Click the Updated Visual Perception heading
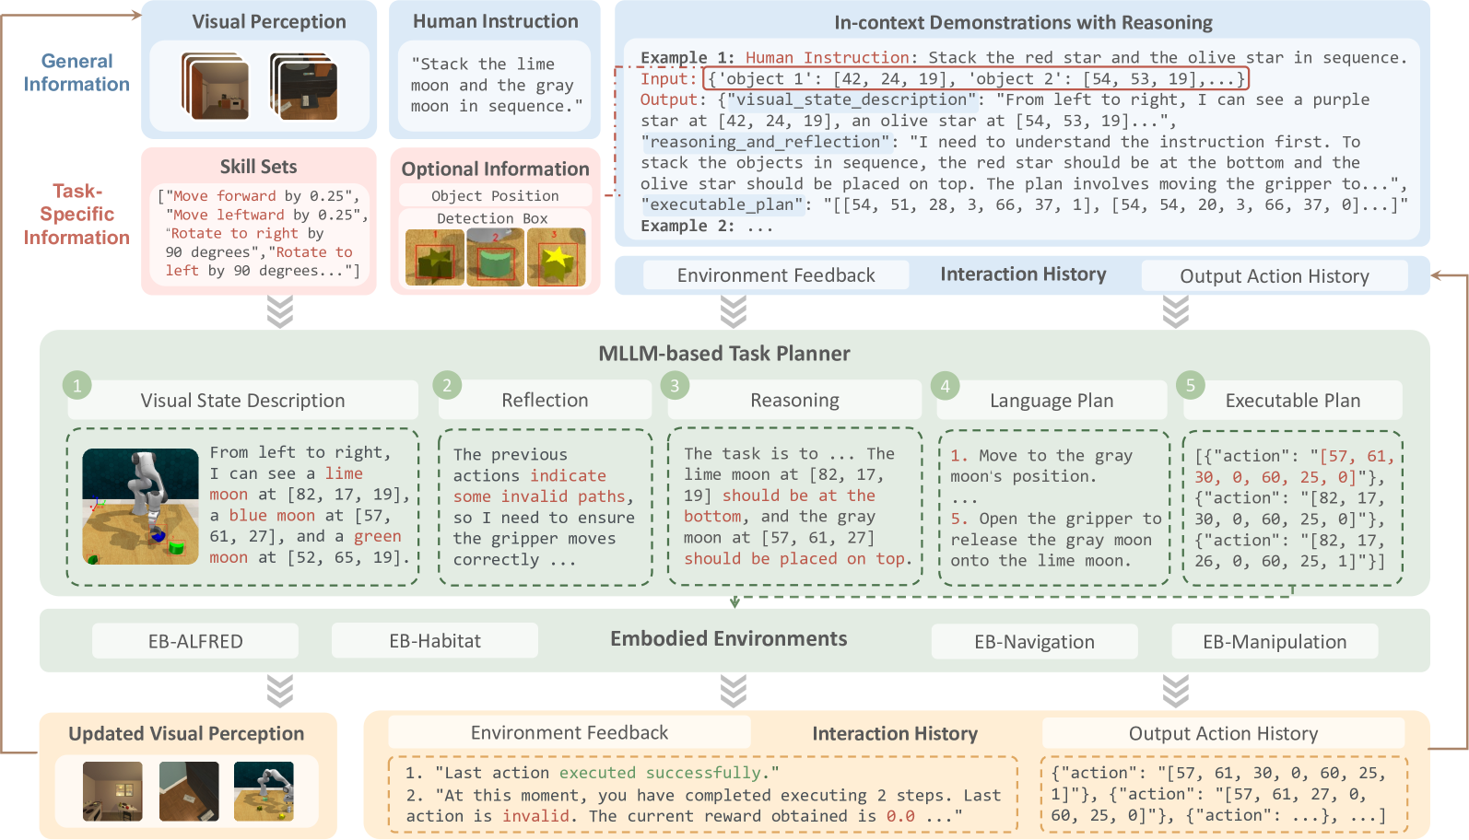The width and height of the screenshot is (1469, 840). [186, 734]
